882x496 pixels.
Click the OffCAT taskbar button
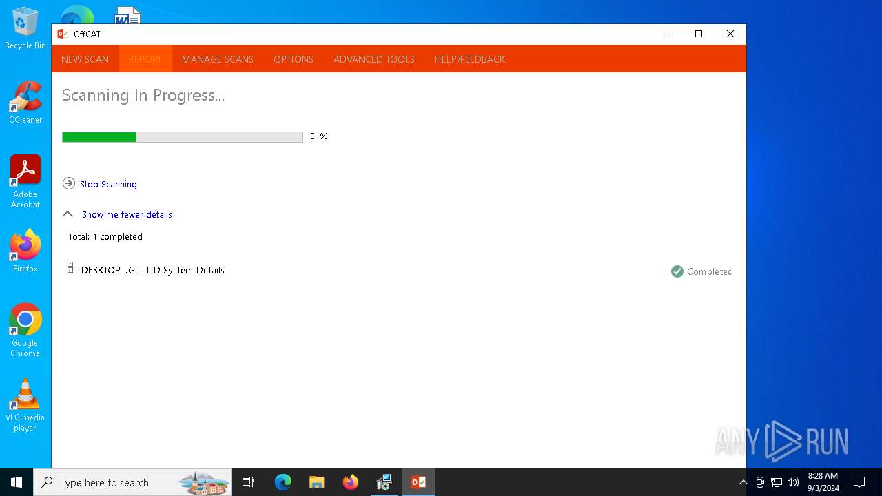pos(418,482)
